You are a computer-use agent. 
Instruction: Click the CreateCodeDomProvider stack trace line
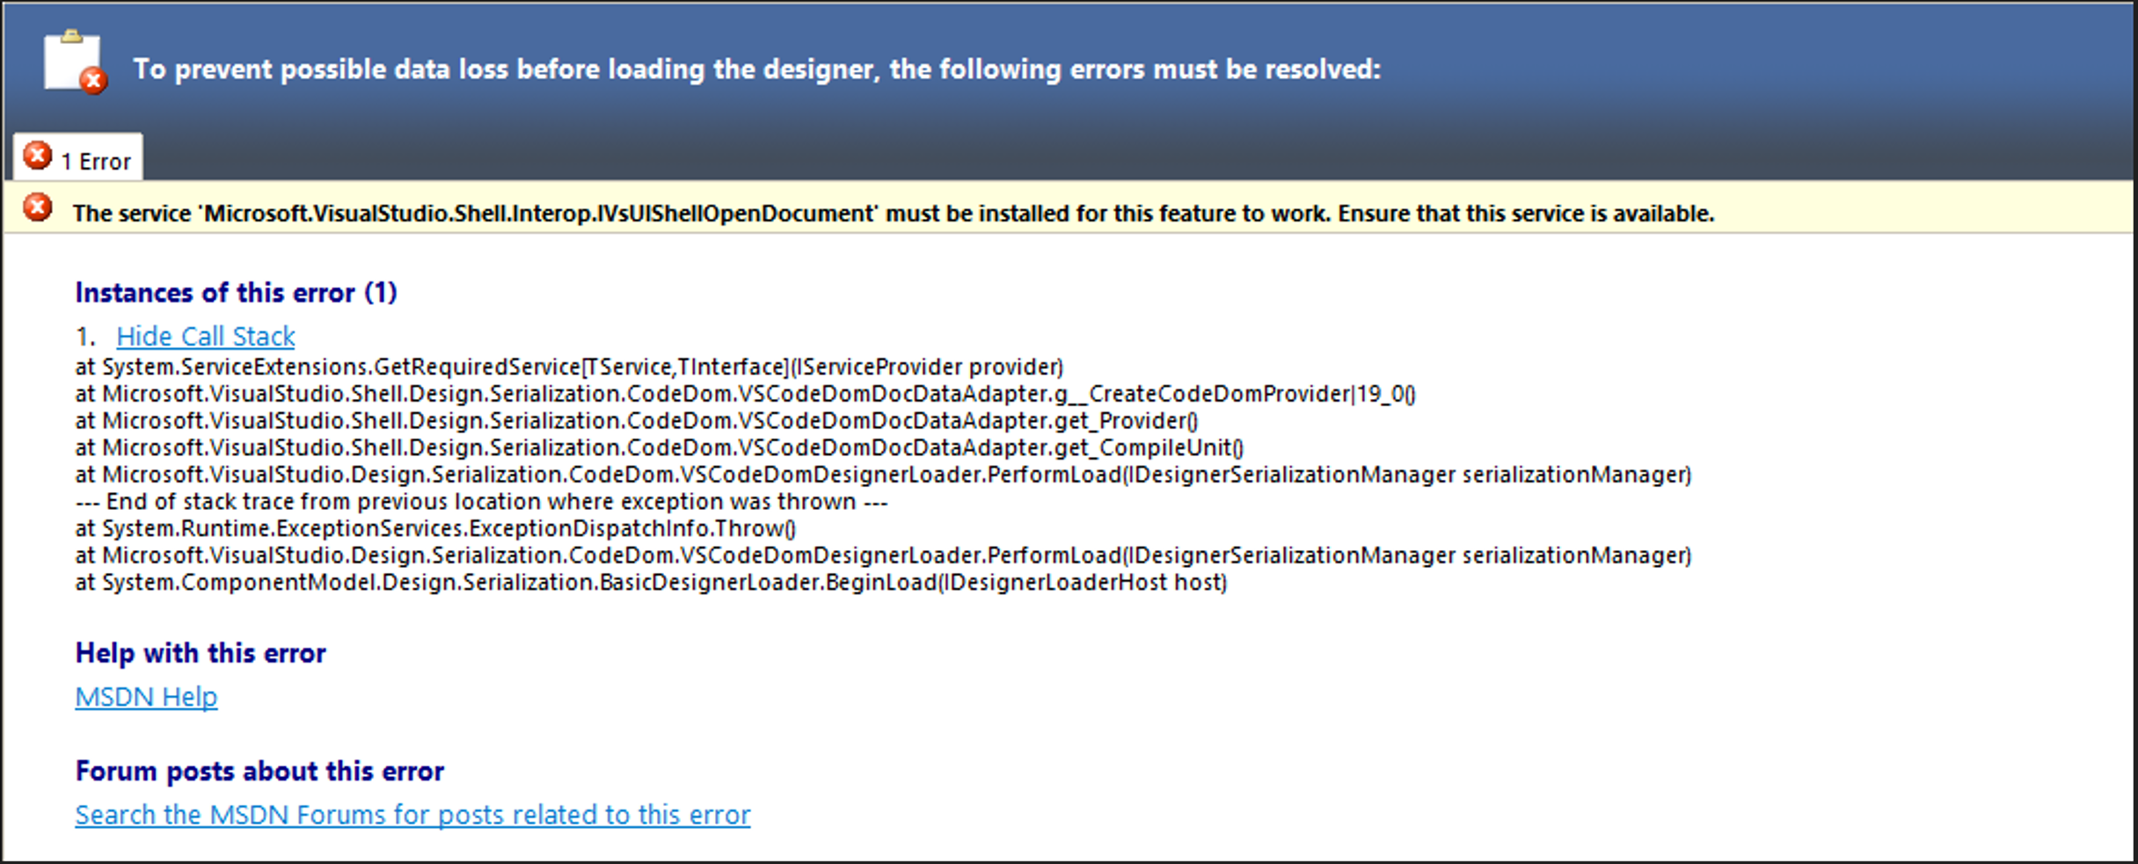coord(746,394)
